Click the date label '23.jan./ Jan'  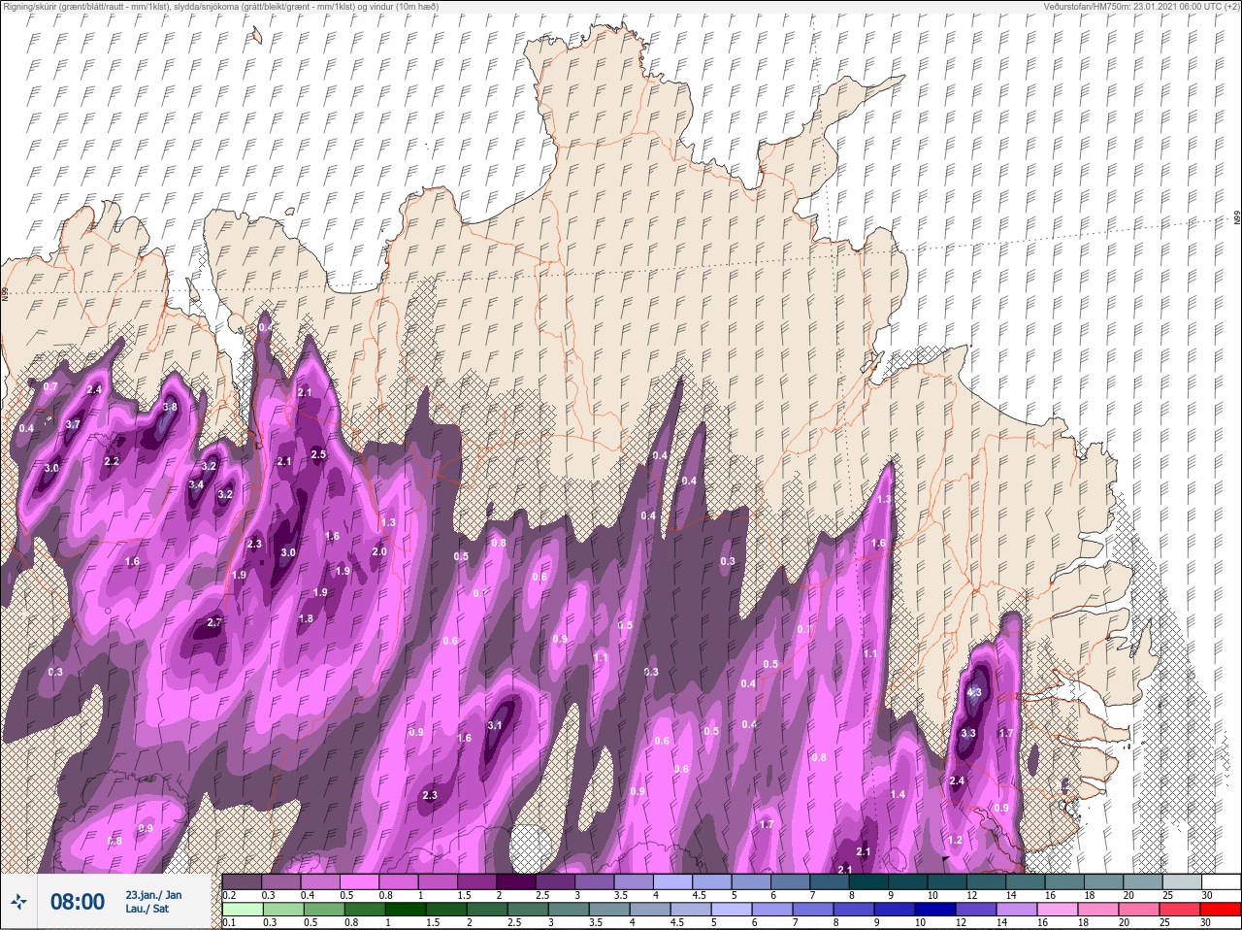(x=153, y=894)
